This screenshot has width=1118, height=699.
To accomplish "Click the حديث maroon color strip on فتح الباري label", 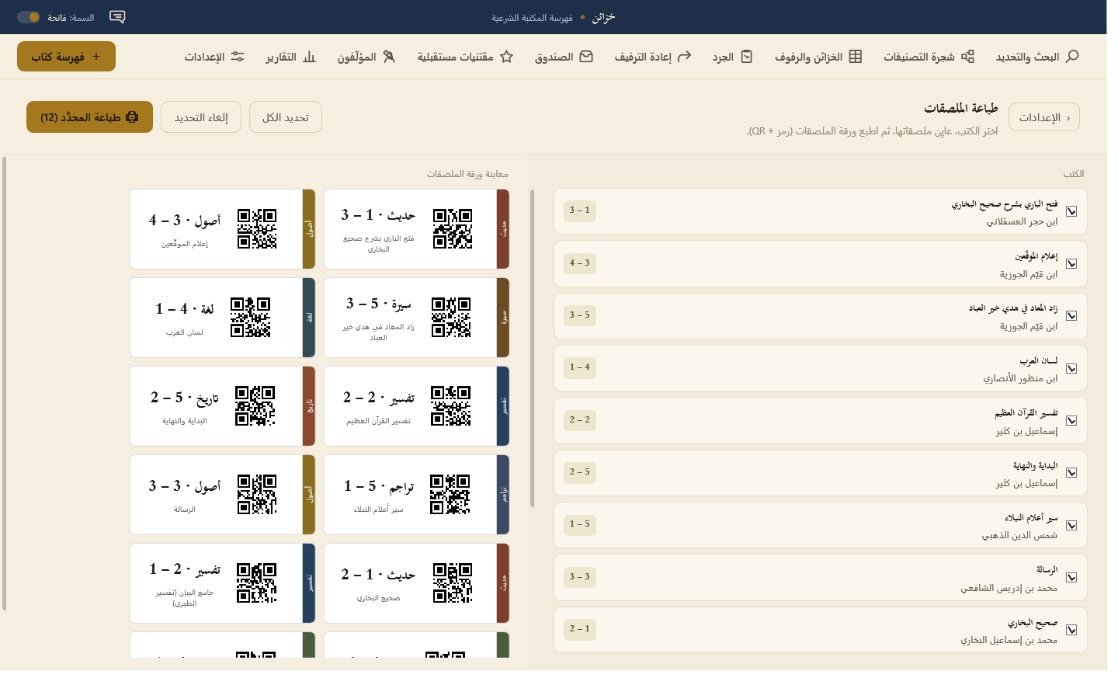I will (503, 229).
